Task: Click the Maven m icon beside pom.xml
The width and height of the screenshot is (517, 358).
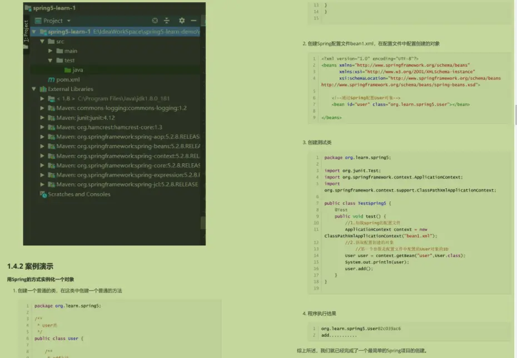Action: tap(51, 80)
